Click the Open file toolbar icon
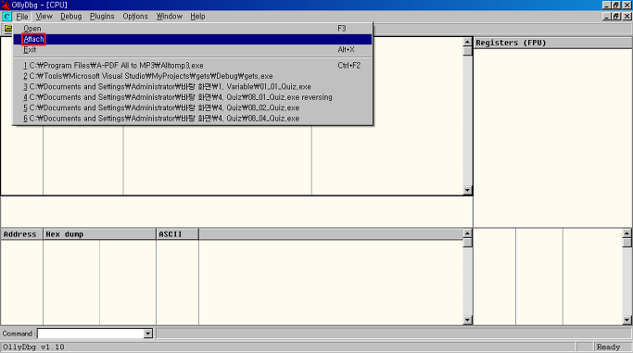The height and width of the screenshot is (353, 633). 7,29
